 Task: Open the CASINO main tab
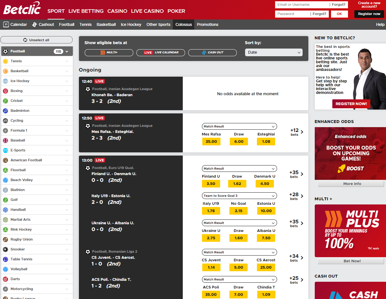click(117, 11)
